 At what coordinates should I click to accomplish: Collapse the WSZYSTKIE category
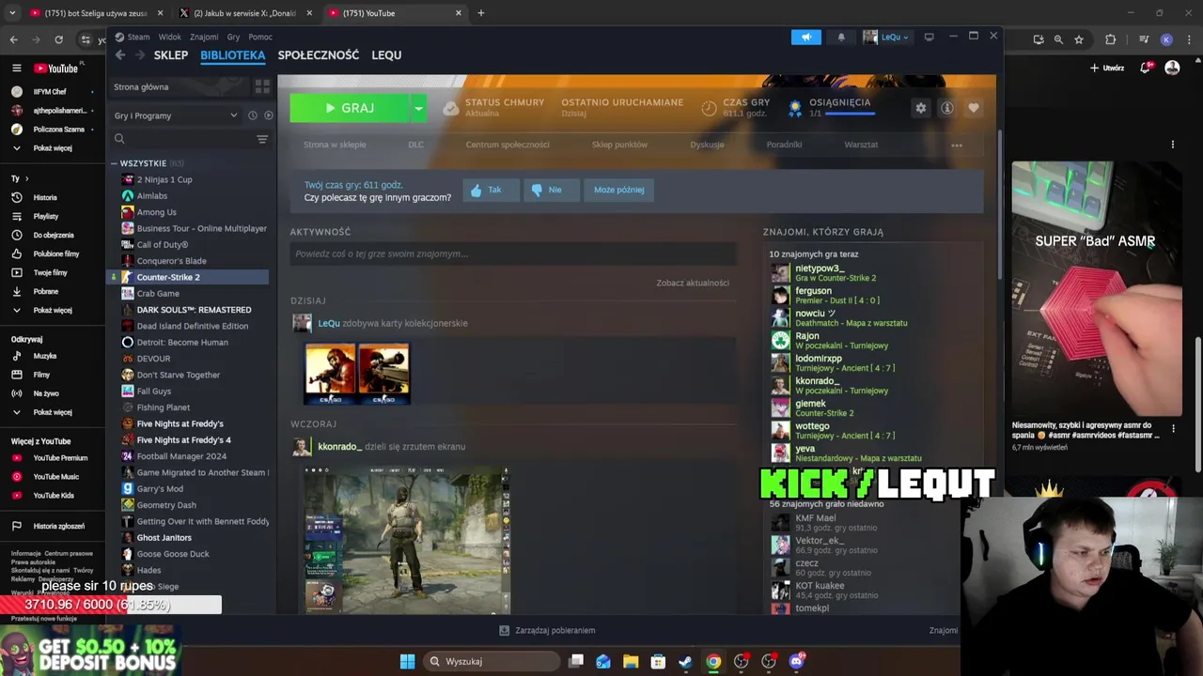click(x=114, y=163)
